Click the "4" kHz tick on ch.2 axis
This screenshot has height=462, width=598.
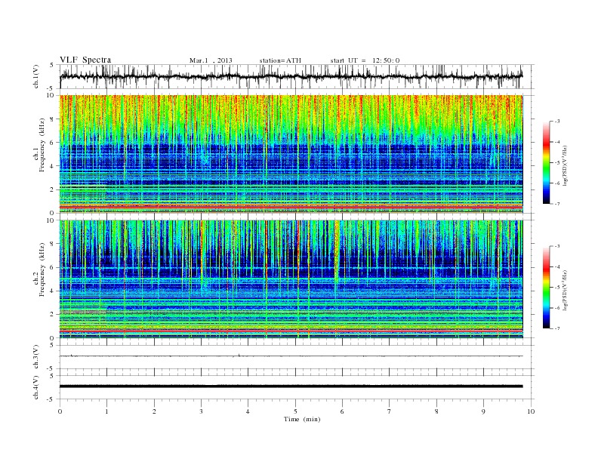click(x=53, y=291)
